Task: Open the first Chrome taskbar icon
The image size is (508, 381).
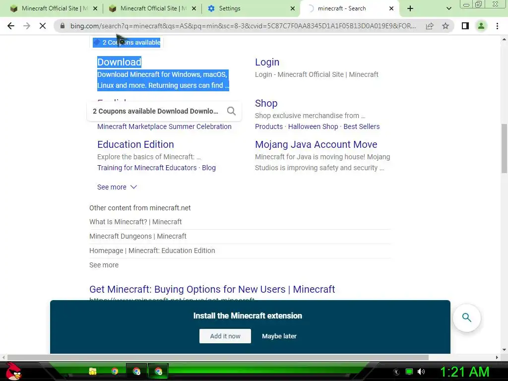Action: coord(115,371)
